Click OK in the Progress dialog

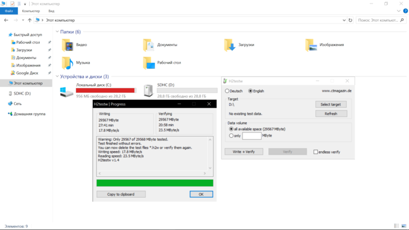[201, 194]
